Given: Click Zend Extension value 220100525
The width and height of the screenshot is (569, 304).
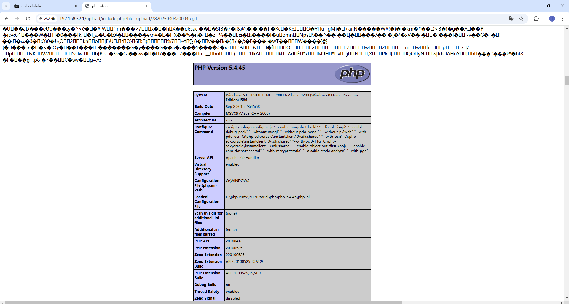Looking at the screenshot, I should coord(235,255).
